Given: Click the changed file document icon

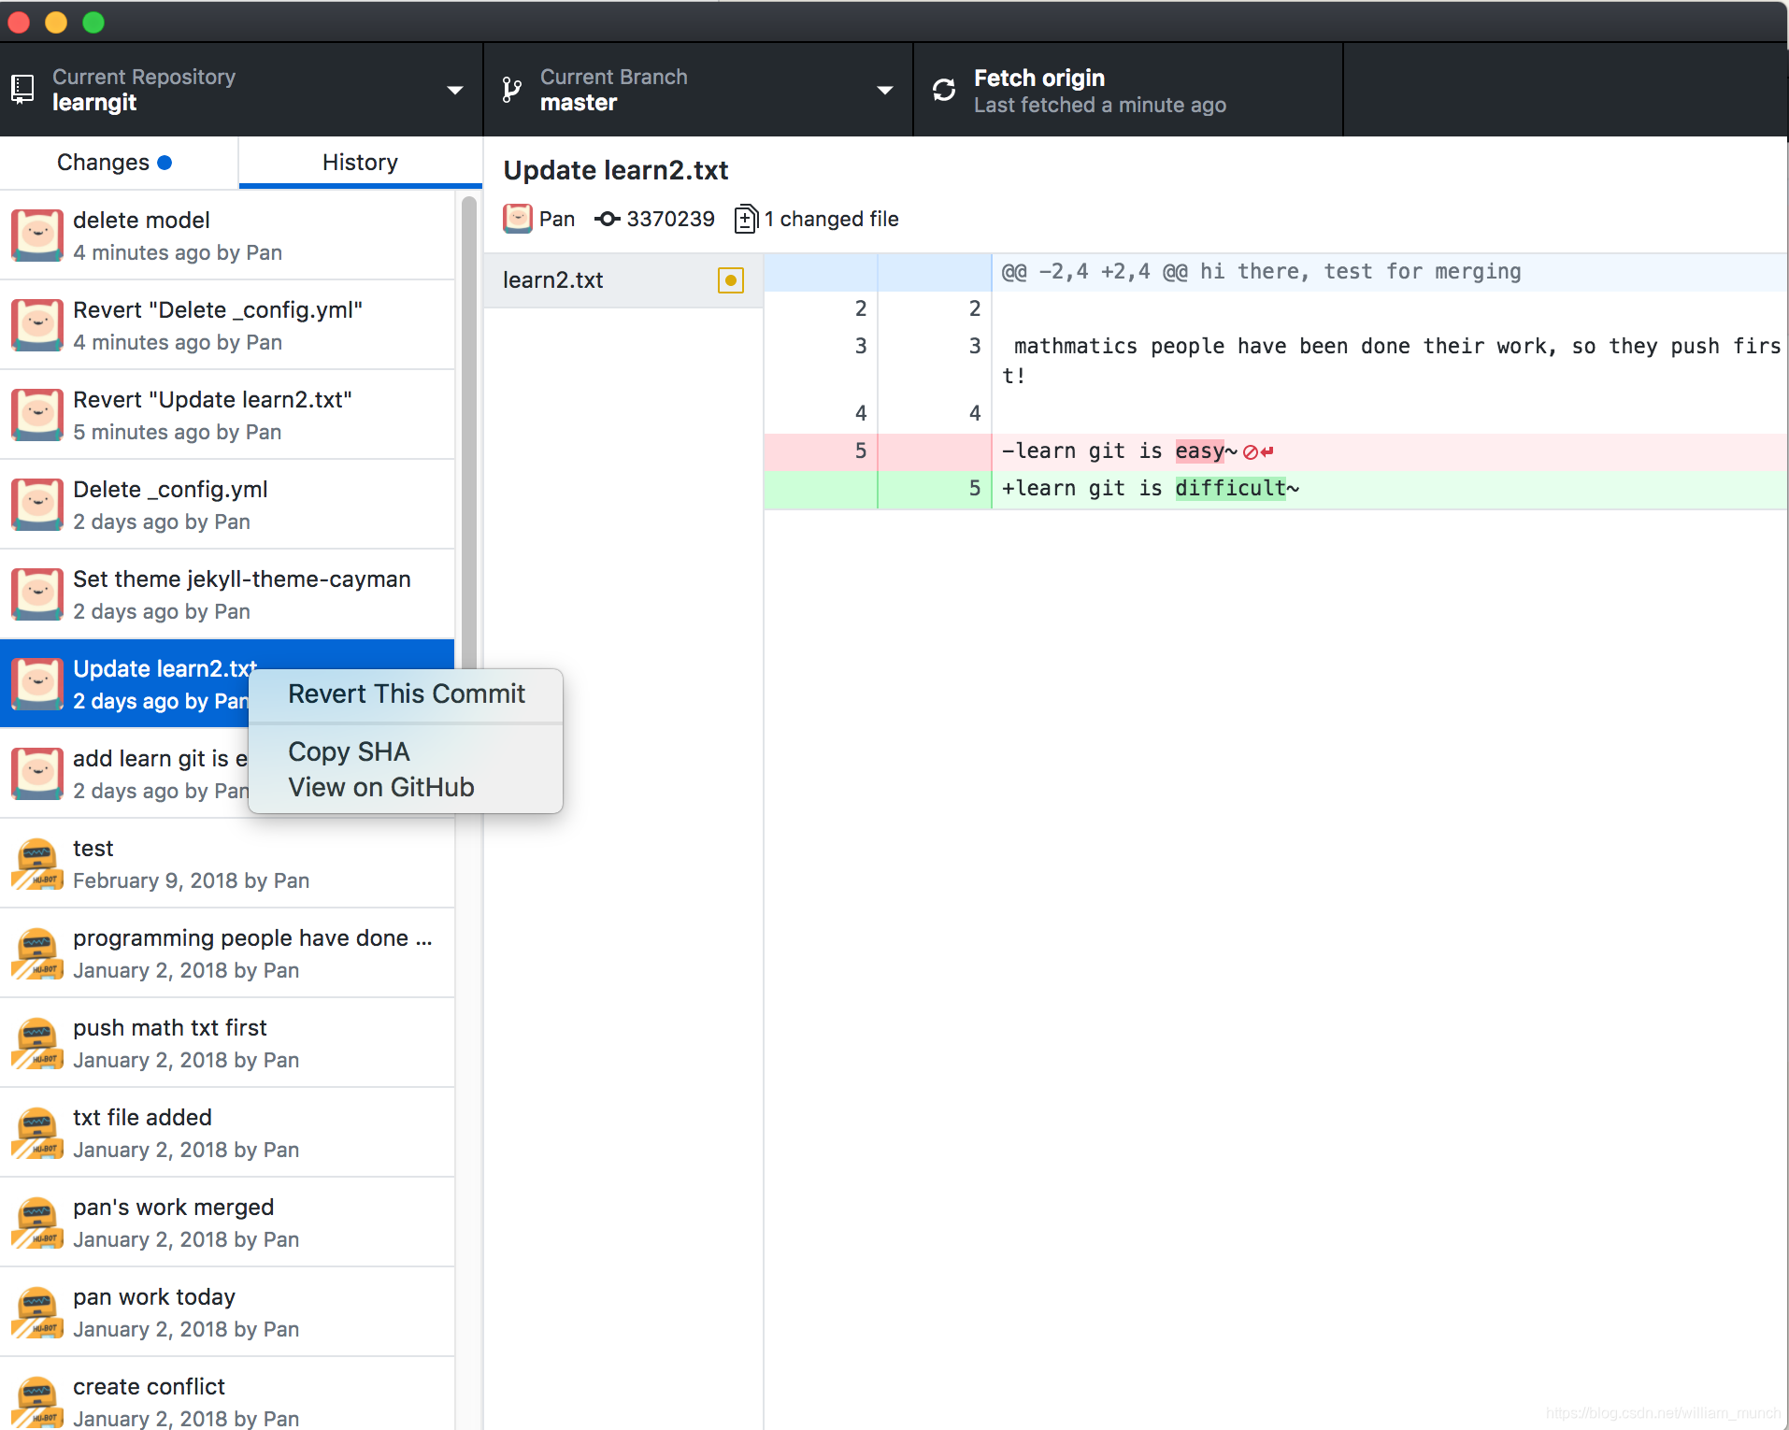Looking at the screenshot, I should pos(746,219).
